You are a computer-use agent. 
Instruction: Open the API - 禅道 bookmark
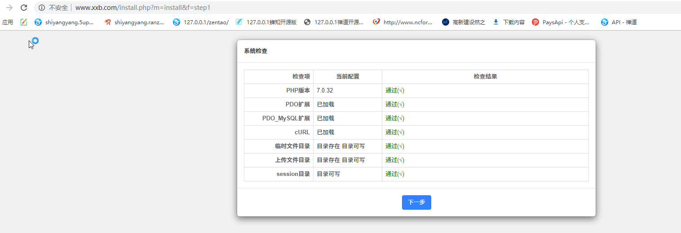pos(619,22)
